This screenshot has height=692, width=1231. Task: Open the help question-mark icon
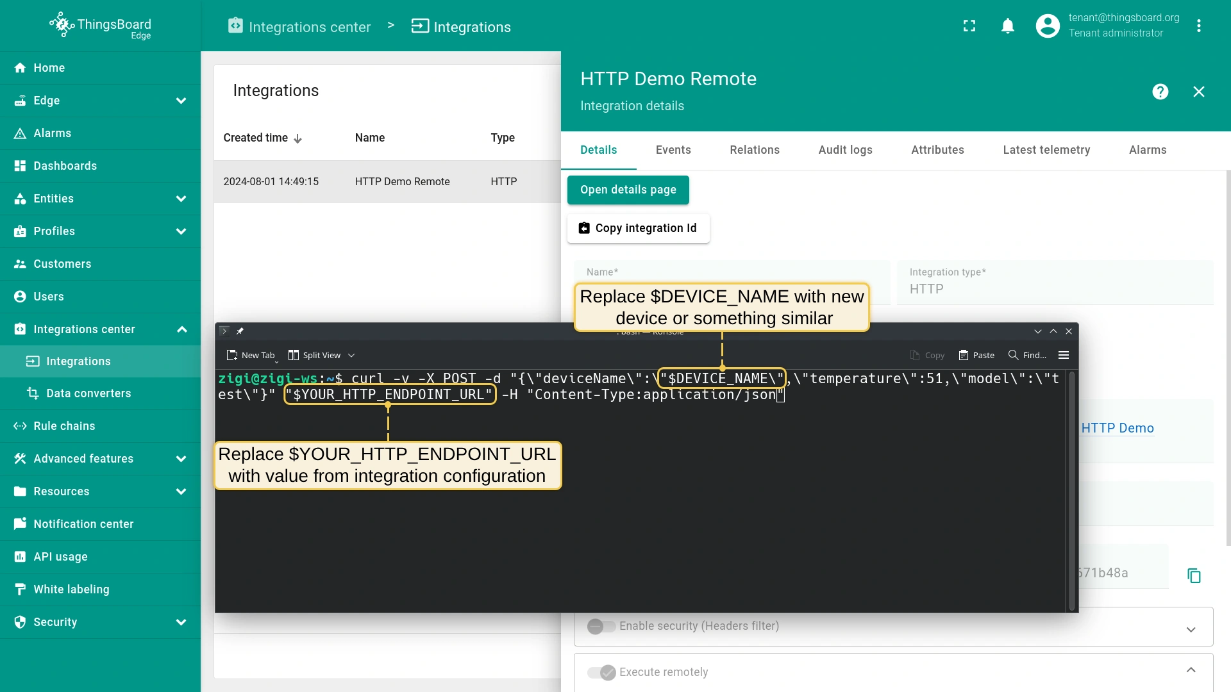click(1160, 92)
